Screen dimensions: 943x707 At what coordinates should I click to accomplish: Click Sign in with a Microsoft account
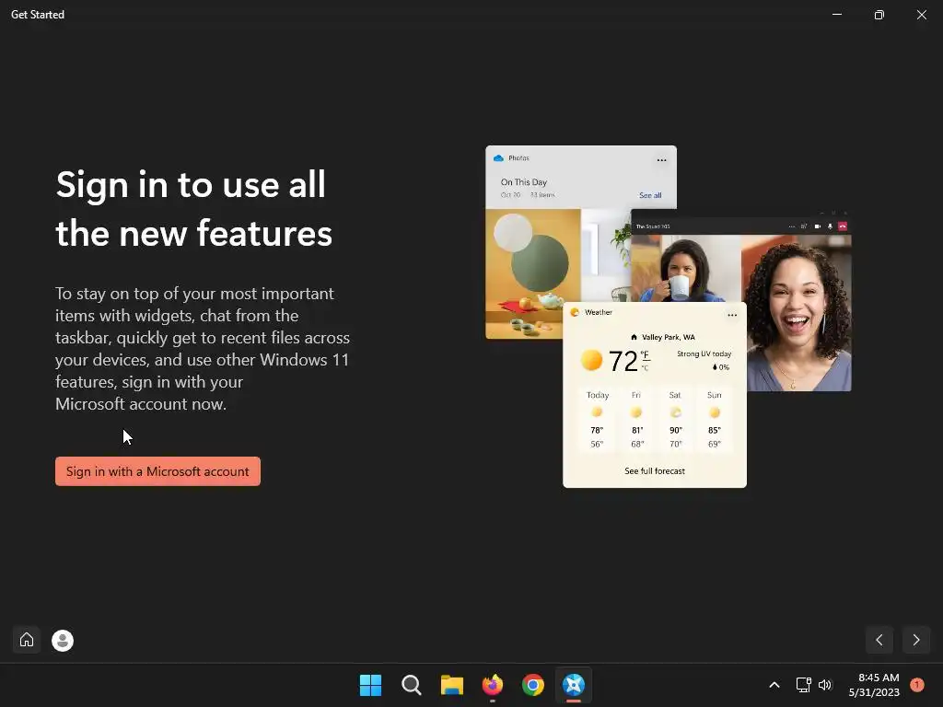(157, 471)
